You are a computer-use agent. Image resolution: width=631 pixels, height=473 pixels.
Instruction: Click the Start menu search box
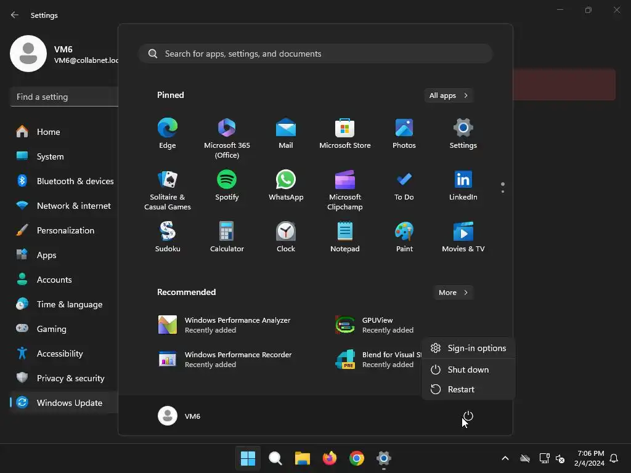click(x=315, y=54)
